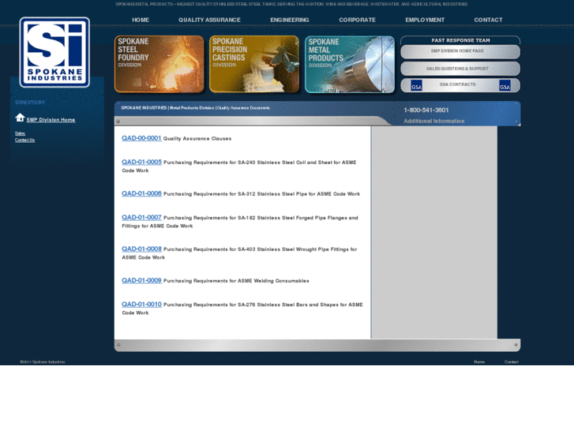Click the FAST RESPONSE TEAM heading
The height and width of the screenshot is (430, 574).
tap(460, 40)
